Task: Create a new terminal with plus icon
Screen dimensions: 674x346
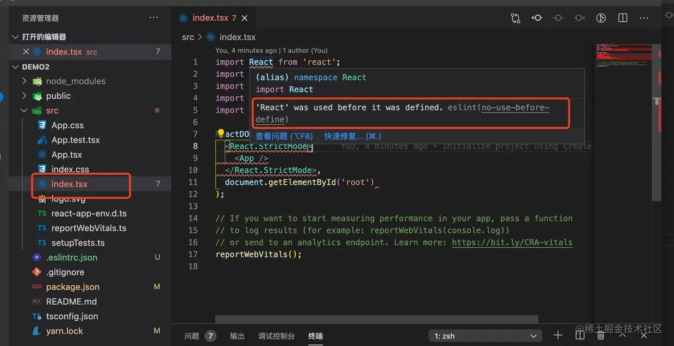Action: tap(558, 335)
